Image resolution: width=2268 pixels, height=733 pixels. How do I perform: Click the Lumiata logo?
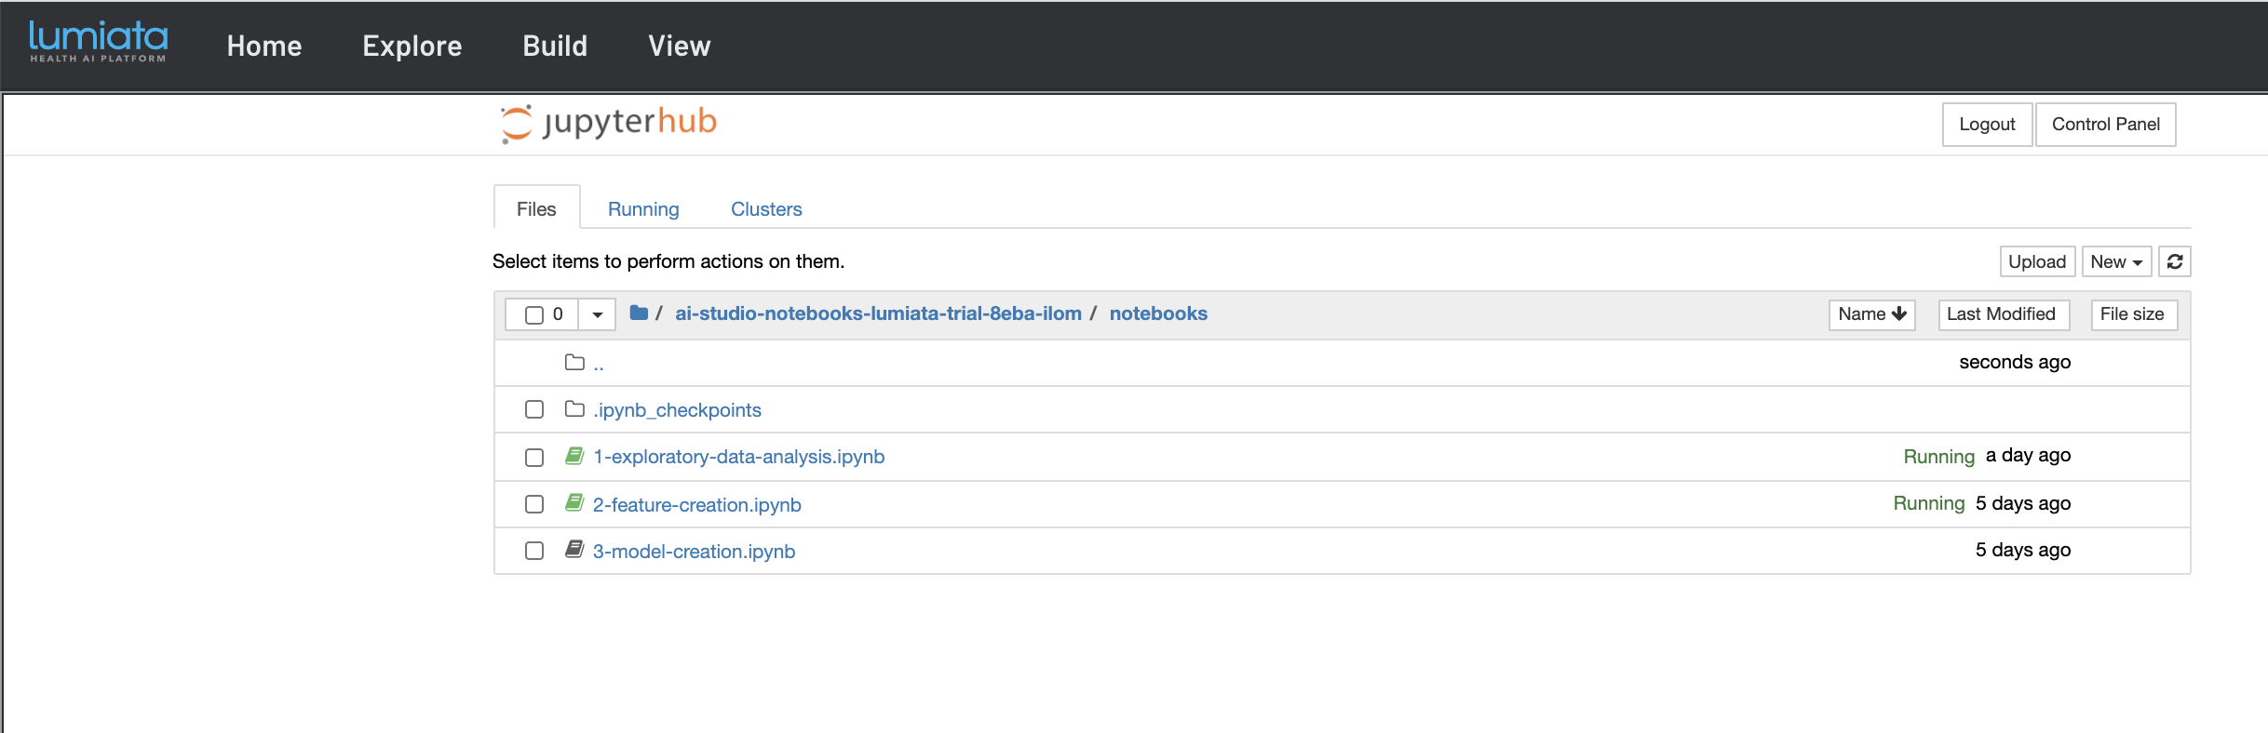click(x=98, y=43)
